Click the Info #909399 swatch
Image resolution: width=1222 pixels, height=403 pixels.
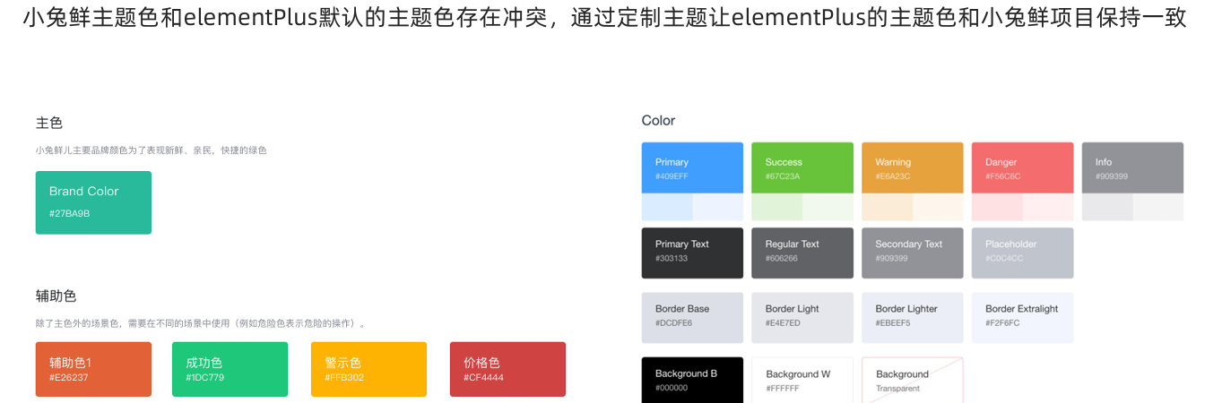(x=1132, y=167)
